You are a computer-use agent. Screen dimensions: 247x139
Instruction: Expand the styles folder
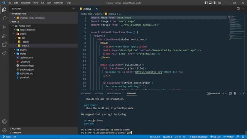click(x=14, y=54)
